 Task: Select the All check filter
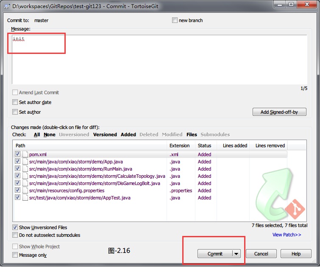pos(37,135)
